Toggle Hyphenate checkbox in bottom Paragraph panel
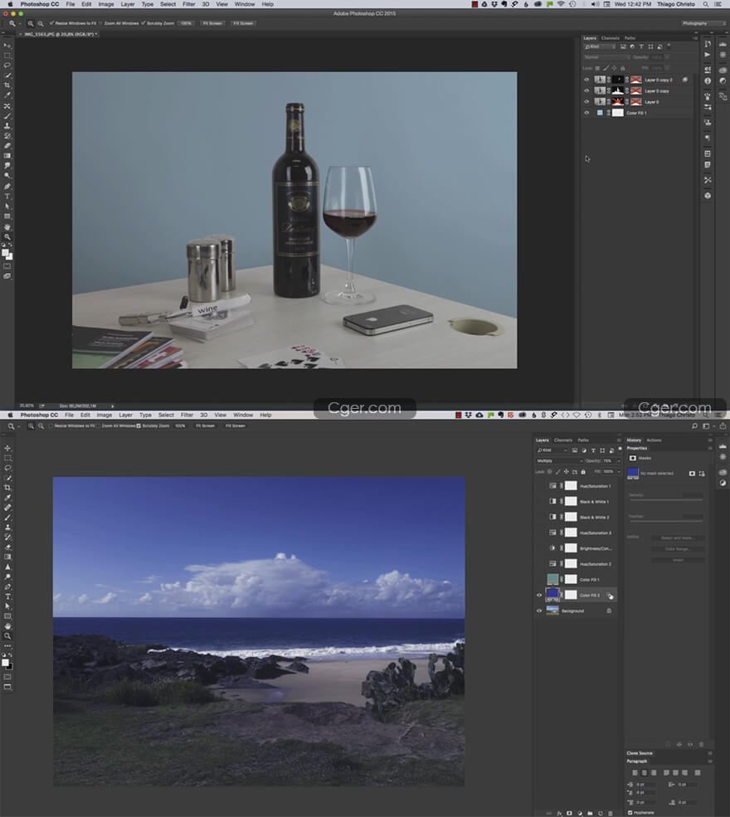 [x=630, y=812]
